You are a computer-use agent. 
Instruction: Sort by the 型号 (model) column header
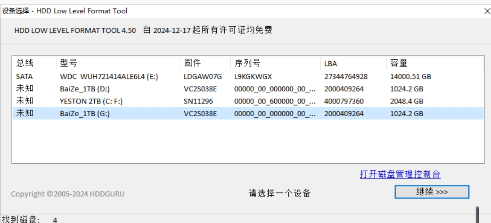tap(69, 64)
